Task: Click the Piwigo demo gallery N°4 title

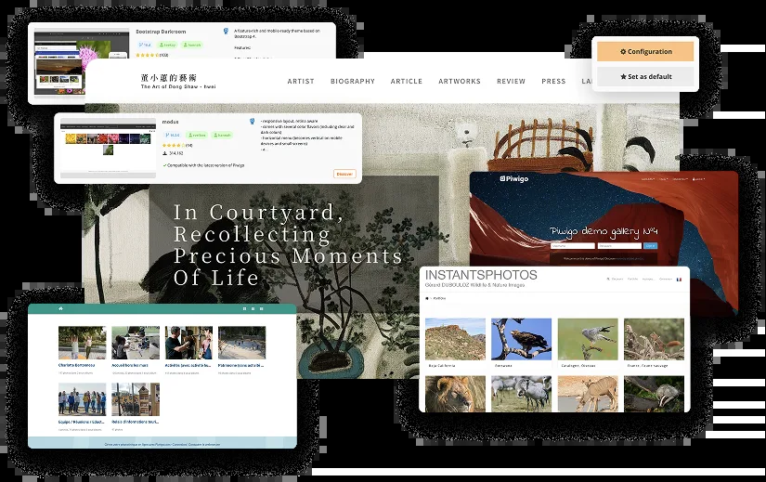Action: tap(604, 231)
